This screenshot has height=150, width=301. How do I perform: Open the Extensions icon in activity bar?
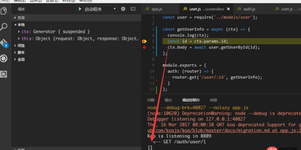pyautogui.click(x=4, y=74)
